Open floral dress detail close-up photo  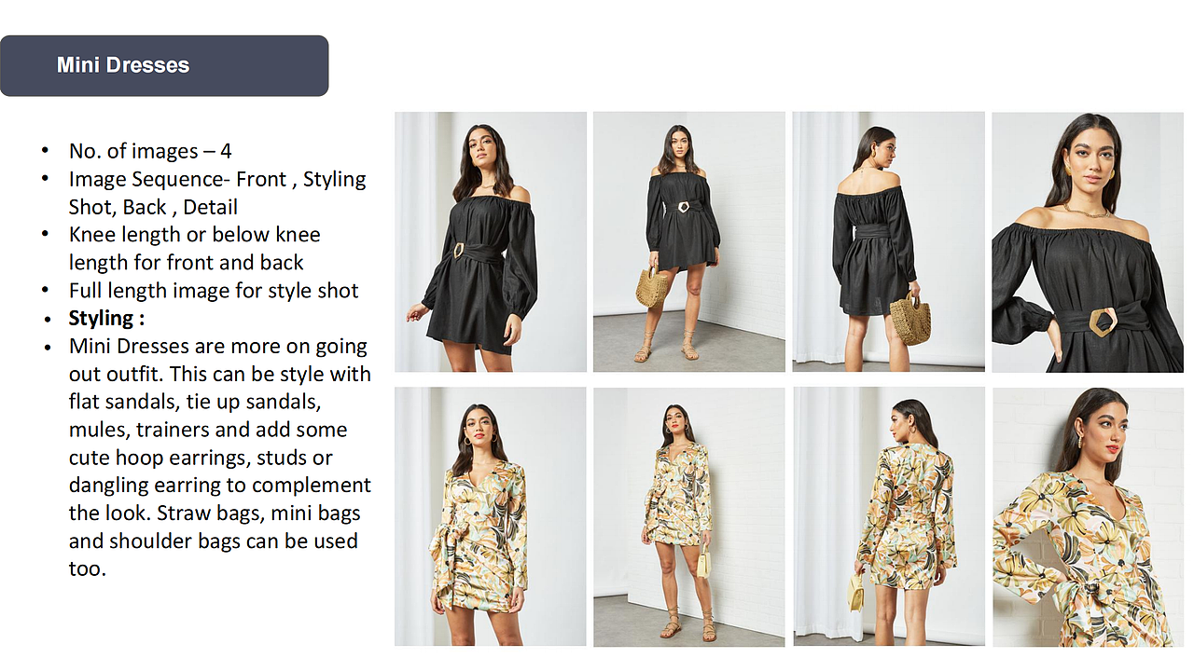1087,516
